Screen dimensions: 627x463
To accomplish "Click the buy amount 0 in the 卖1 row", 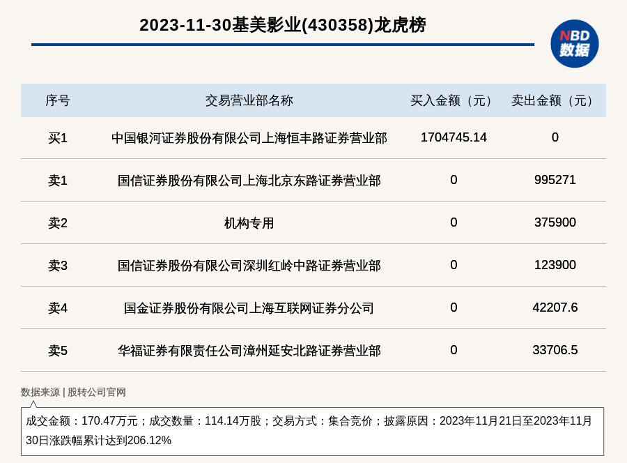I will pyautogui.click(x=454, y=180).
